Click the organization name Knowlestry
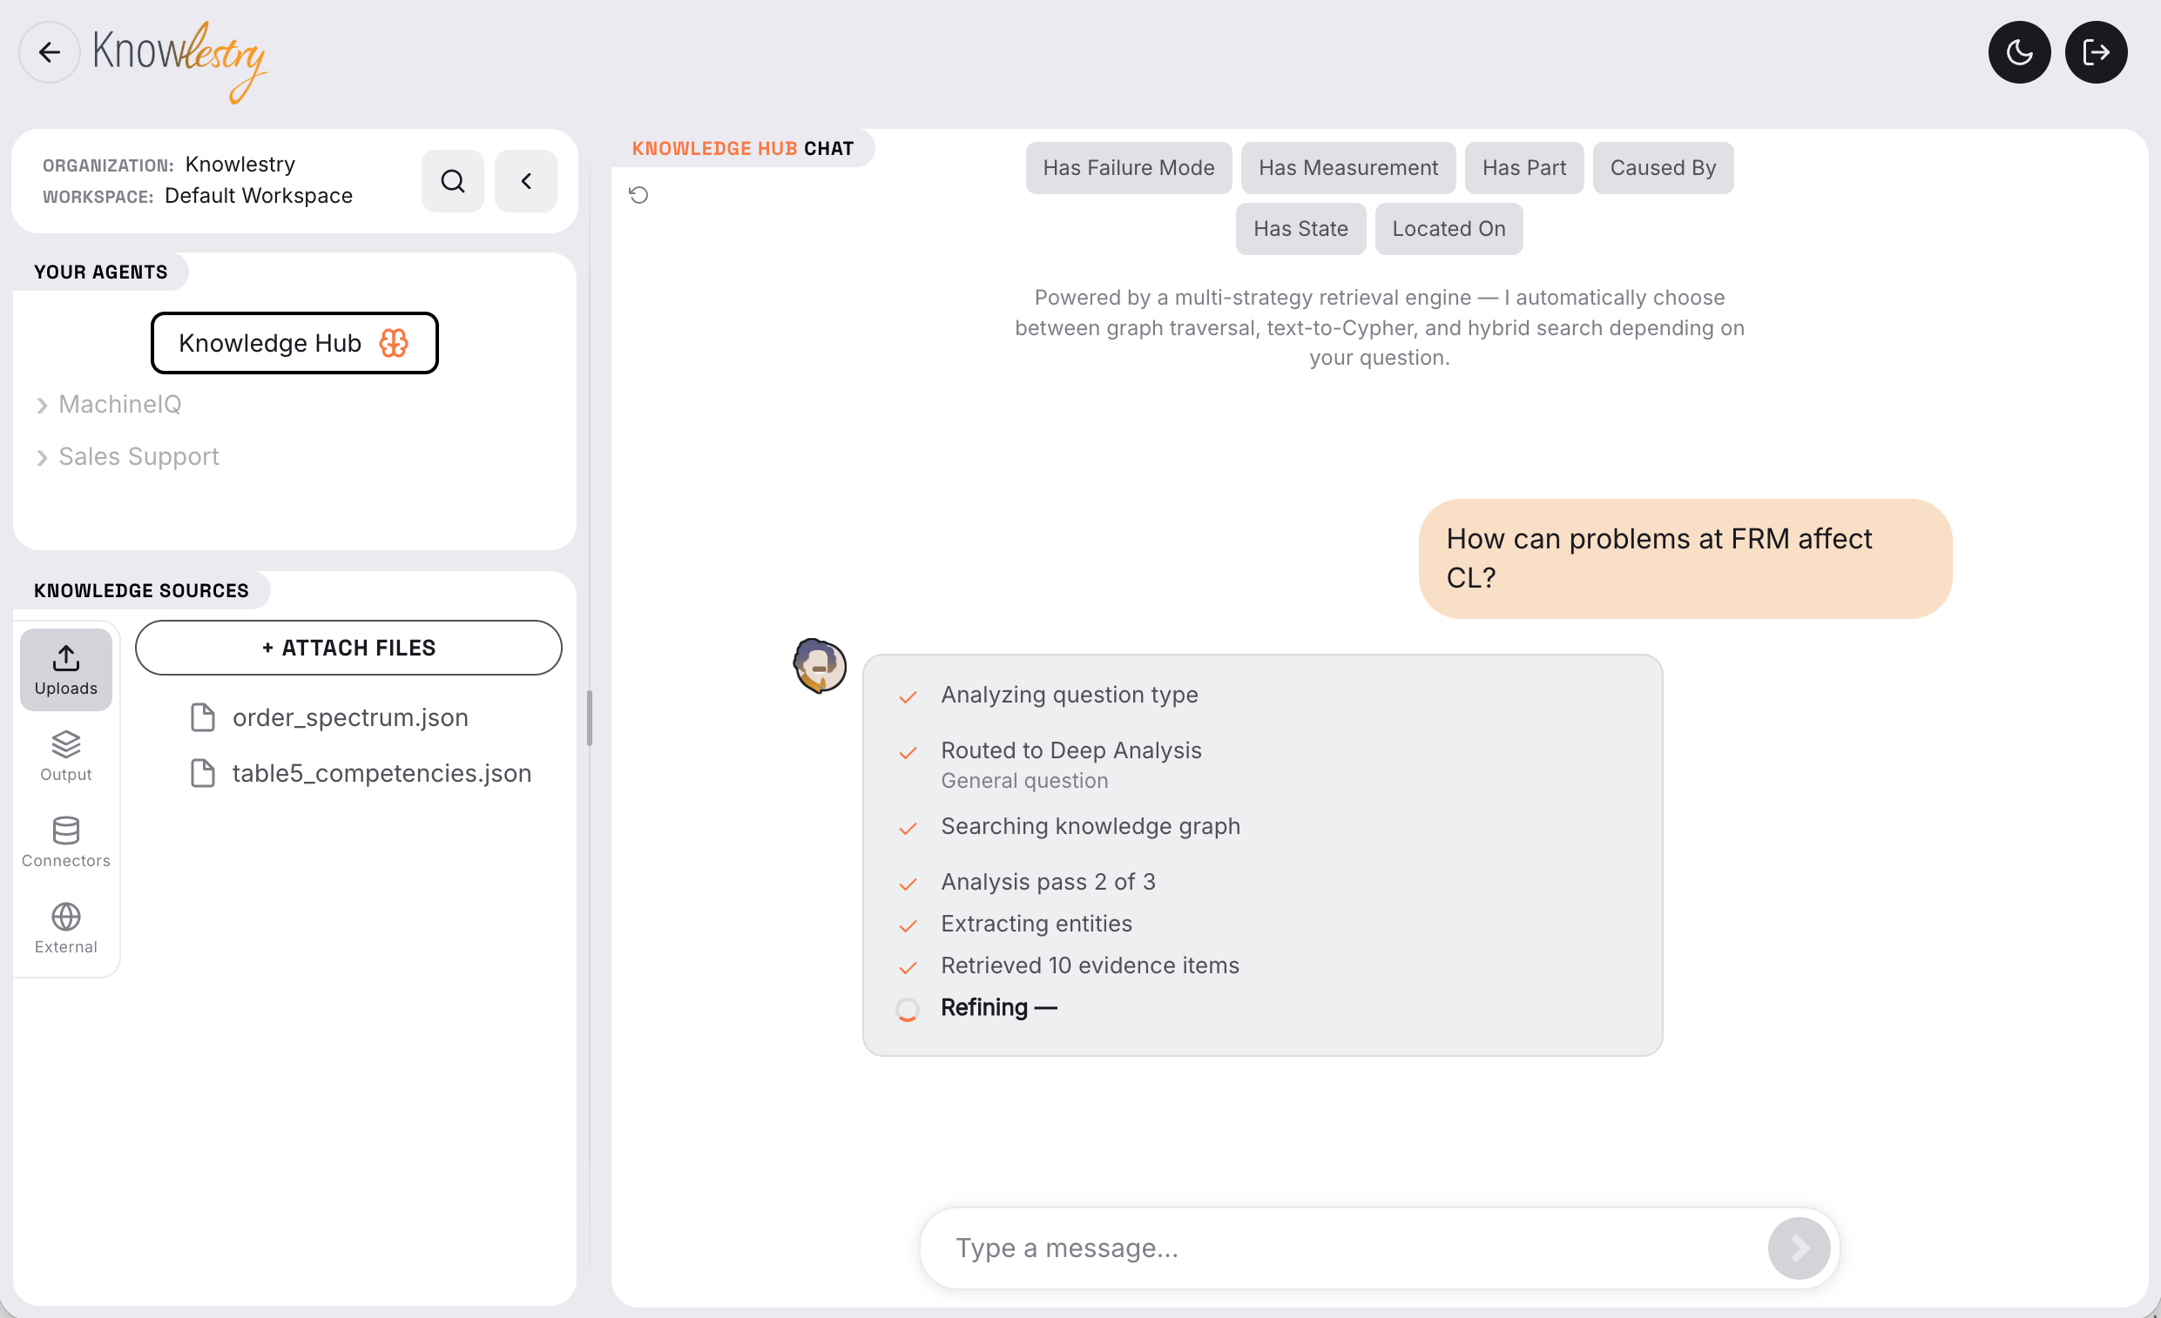 pos(240,165)
